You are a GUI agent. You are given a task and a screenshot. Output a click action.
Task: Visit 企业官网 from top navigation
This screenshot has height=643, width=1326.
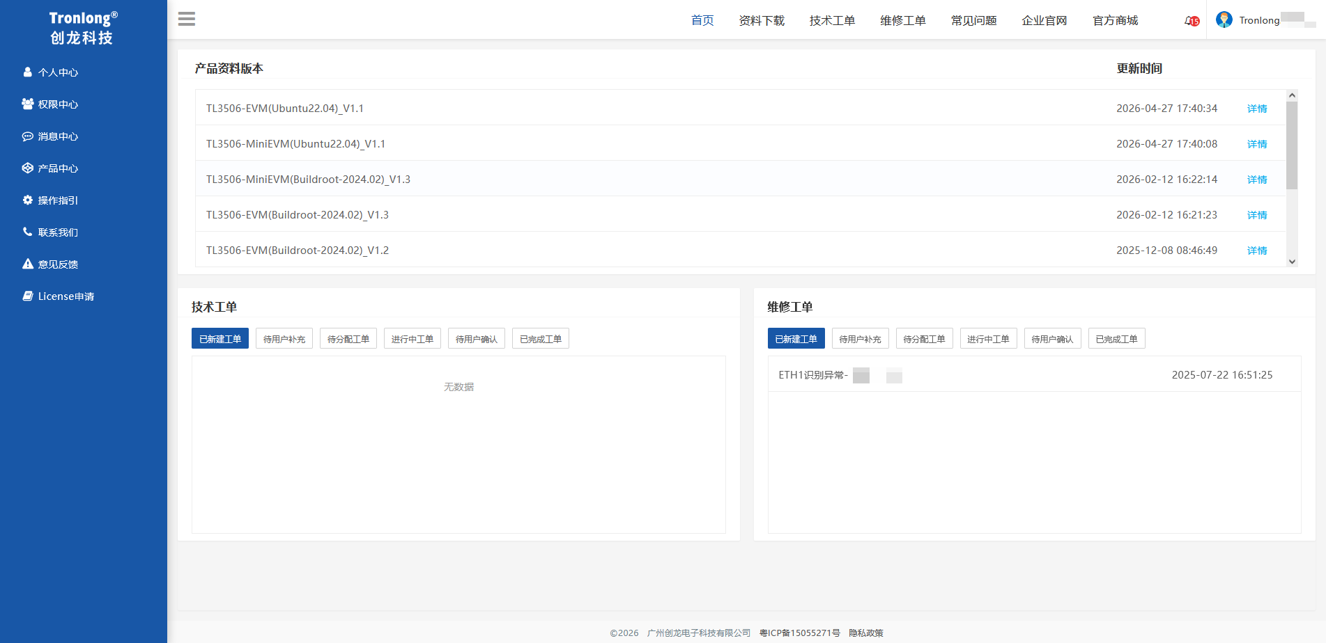pos(1044,20)
